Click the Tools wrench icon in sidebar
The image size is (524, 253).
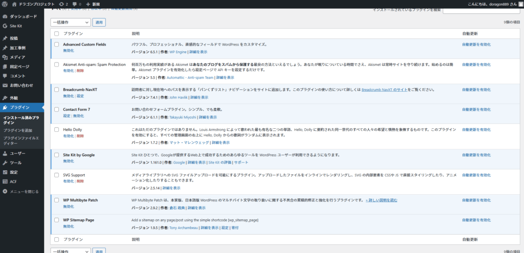click(5, 163)
